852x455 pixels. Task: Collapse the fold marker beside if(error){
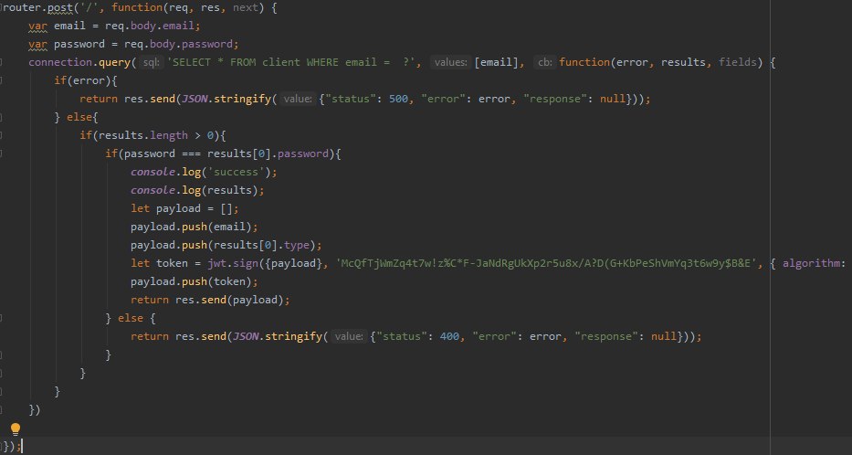2,80
